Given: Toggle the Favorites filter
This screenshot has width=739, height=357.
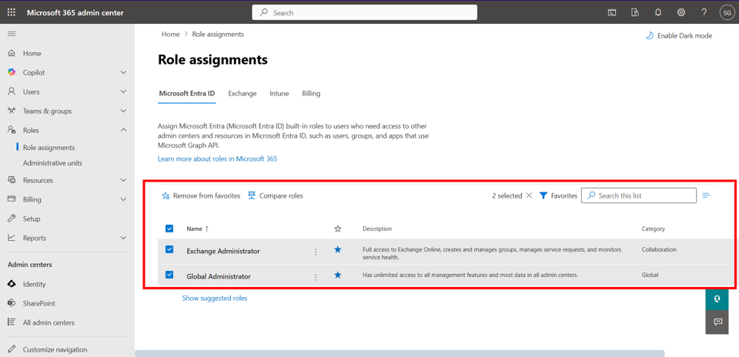Looking at the screenshot, I should point(559,196).
